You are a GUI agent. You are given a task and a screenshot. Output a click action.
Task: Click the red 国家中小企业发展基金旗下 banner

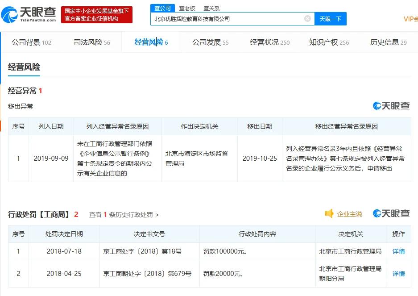97,15
